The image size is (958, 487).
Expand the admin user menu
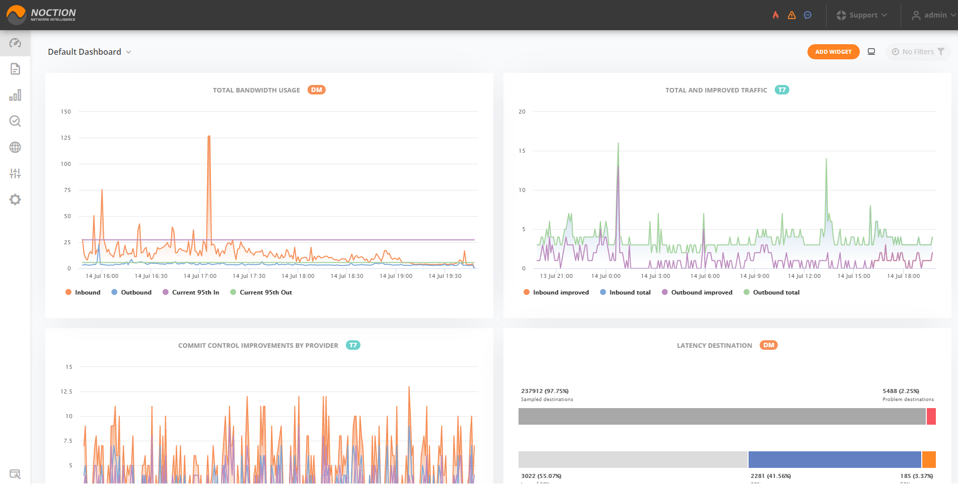click(x=934, y=15)
